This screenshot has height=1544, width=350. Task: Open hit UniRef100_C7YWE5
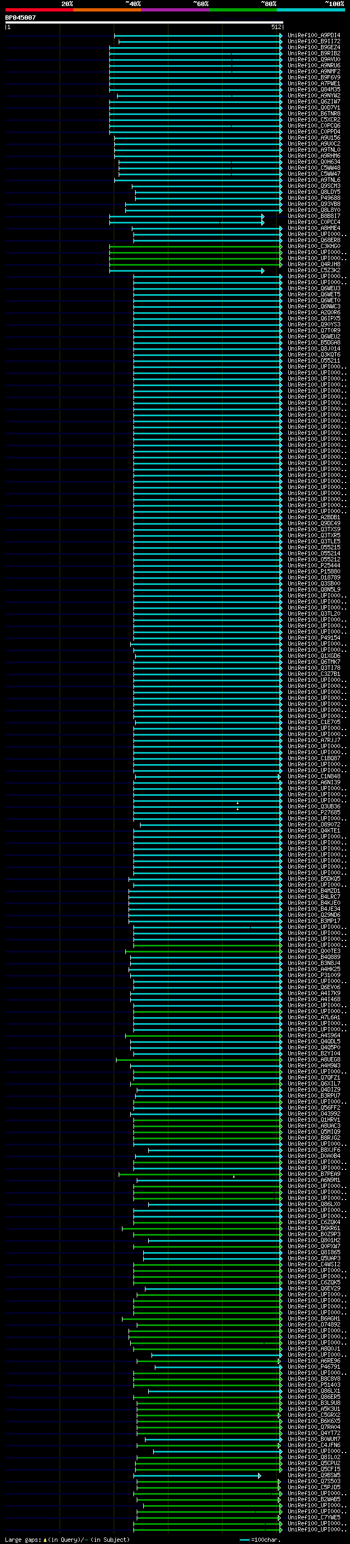pyautogui.click(x=314, y=1517)
